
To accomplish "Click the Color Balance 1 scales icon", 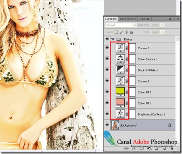I will [120, 59].
